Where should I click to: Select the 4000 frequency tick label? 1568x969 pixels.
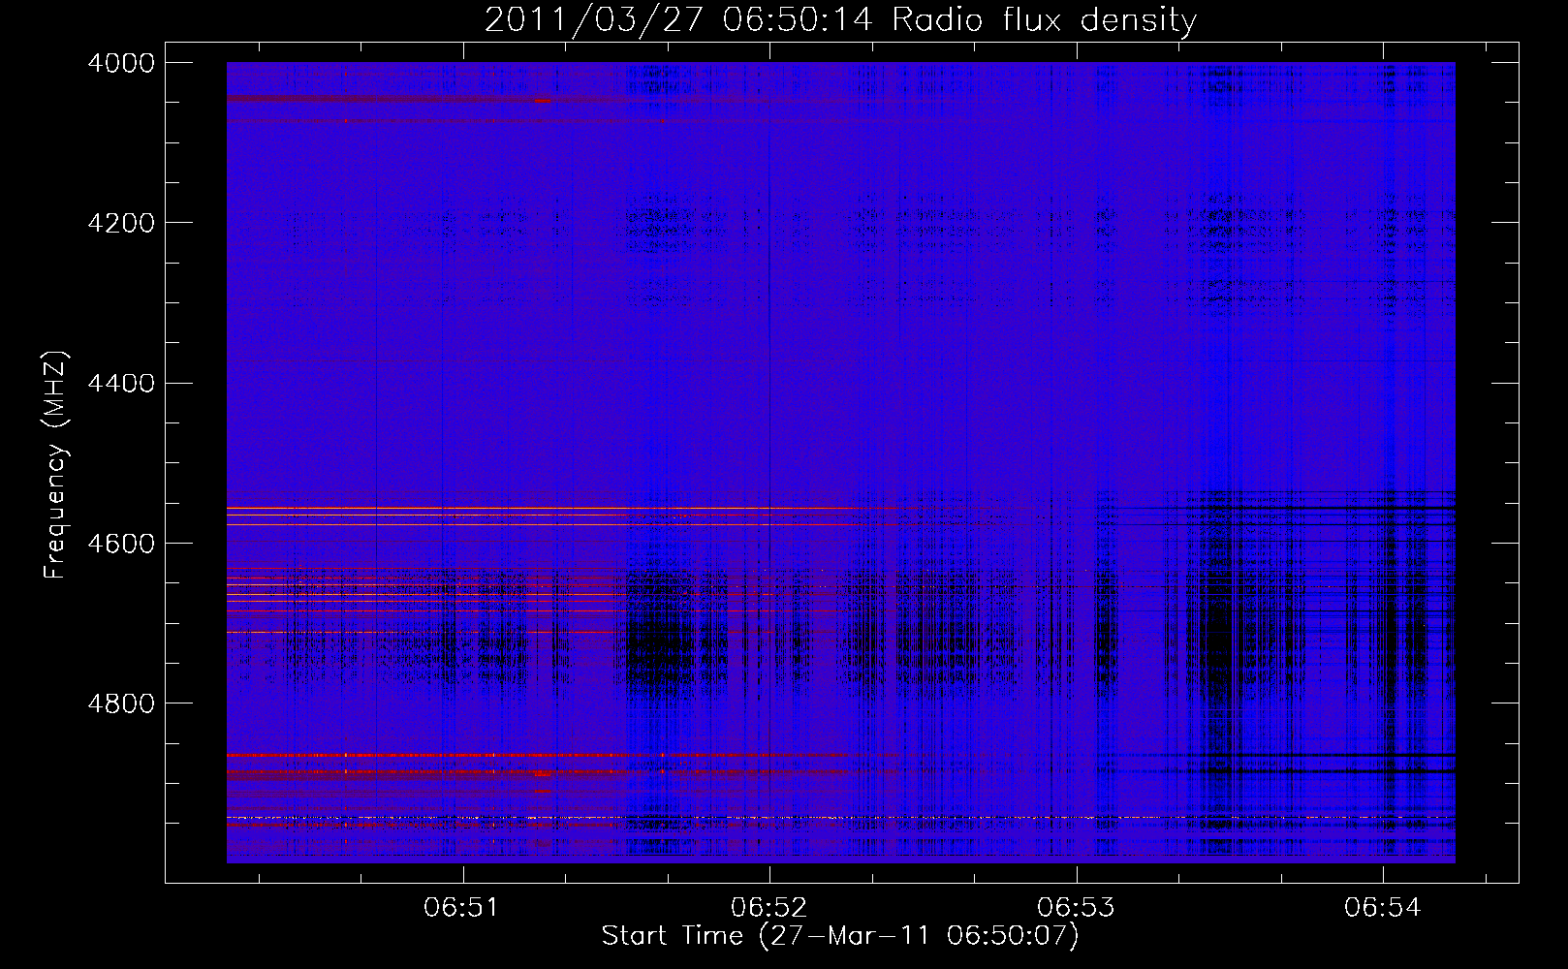coord(121,63)
